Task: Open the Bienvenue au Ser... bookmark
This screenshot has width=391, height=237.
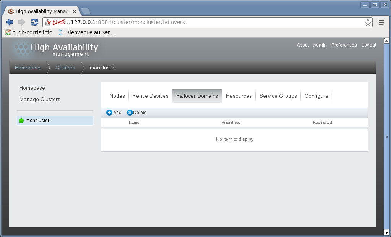Action: (x=86, y=32)
